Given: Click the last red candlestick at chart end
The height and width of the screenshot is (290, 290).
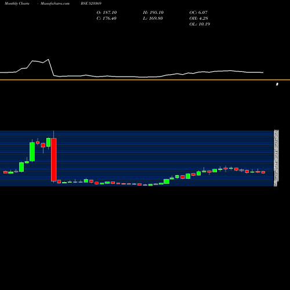Looking at the screenshot, I should coord(263,172).
